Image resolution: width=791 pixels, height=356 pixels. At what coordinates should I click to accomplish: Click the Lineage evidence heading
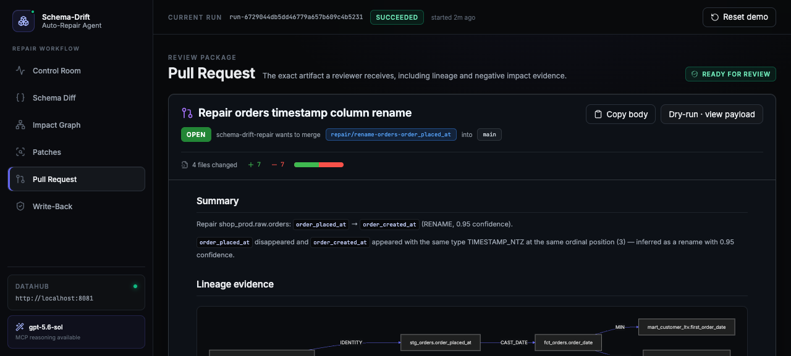click(x=235, y=284)
